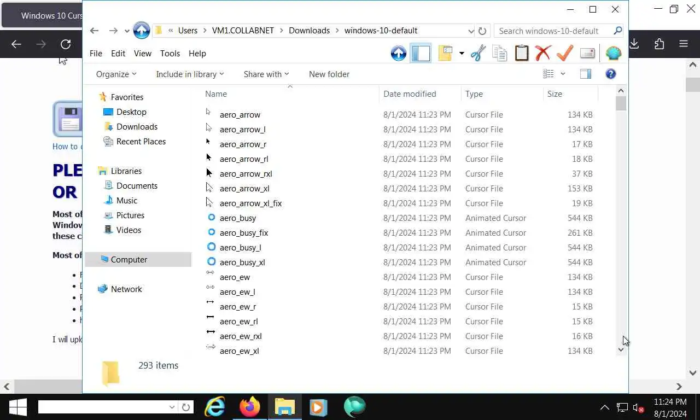The image size is (700, 420).
Task: Click the Cut scissors icon
Action: pyautogui.click(x=478, y=53)
